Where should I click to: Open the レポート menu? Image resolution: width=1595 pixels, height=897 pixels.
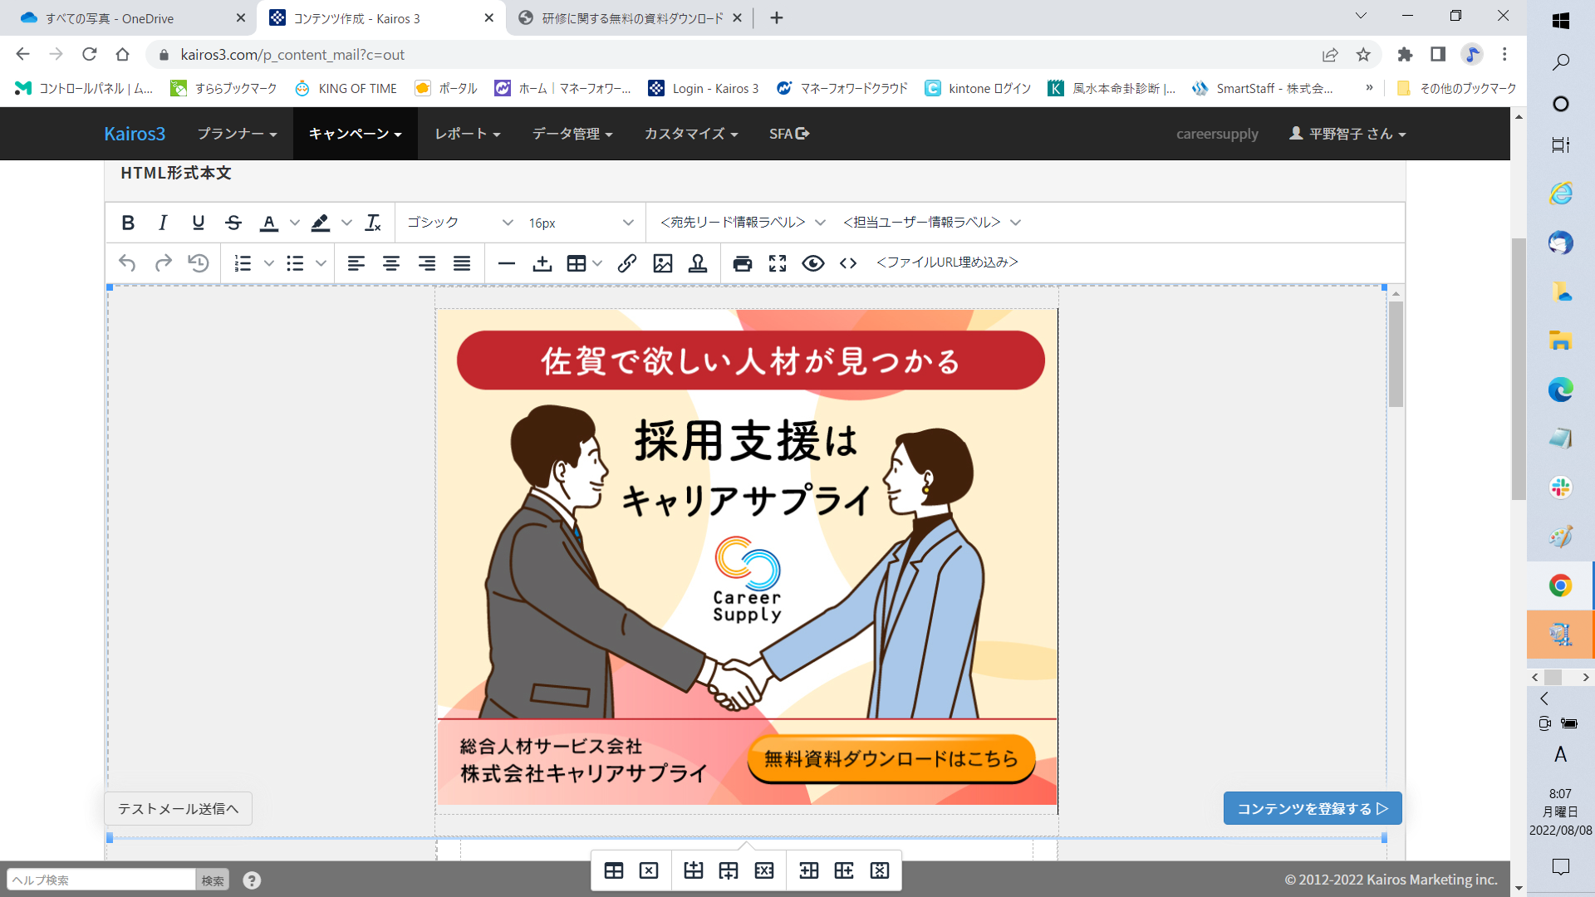(468, 134)
